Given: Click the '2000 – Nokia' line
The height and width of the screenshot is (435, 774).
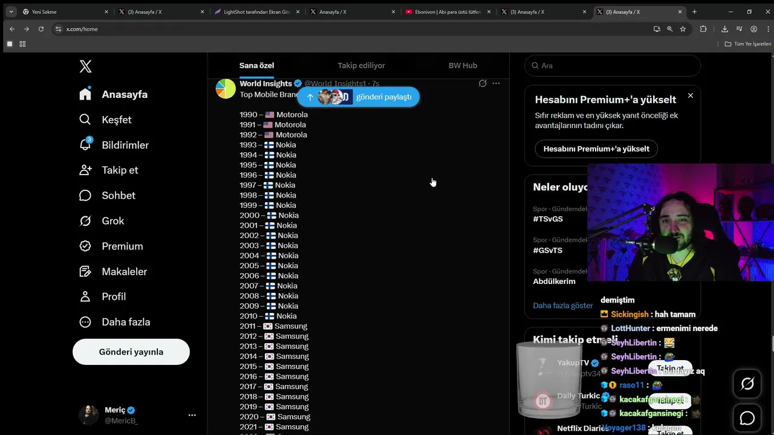Looking at the screenshot, I should pos(269,215).
